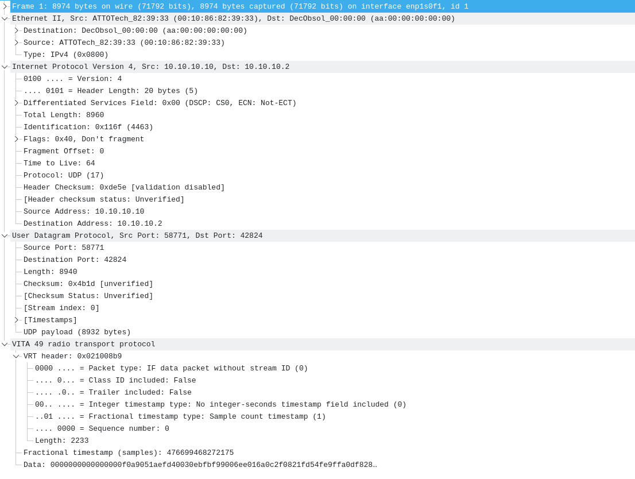
Task: Expand the Destination DecObsol MAC entry
Action: tap(17, 30)
